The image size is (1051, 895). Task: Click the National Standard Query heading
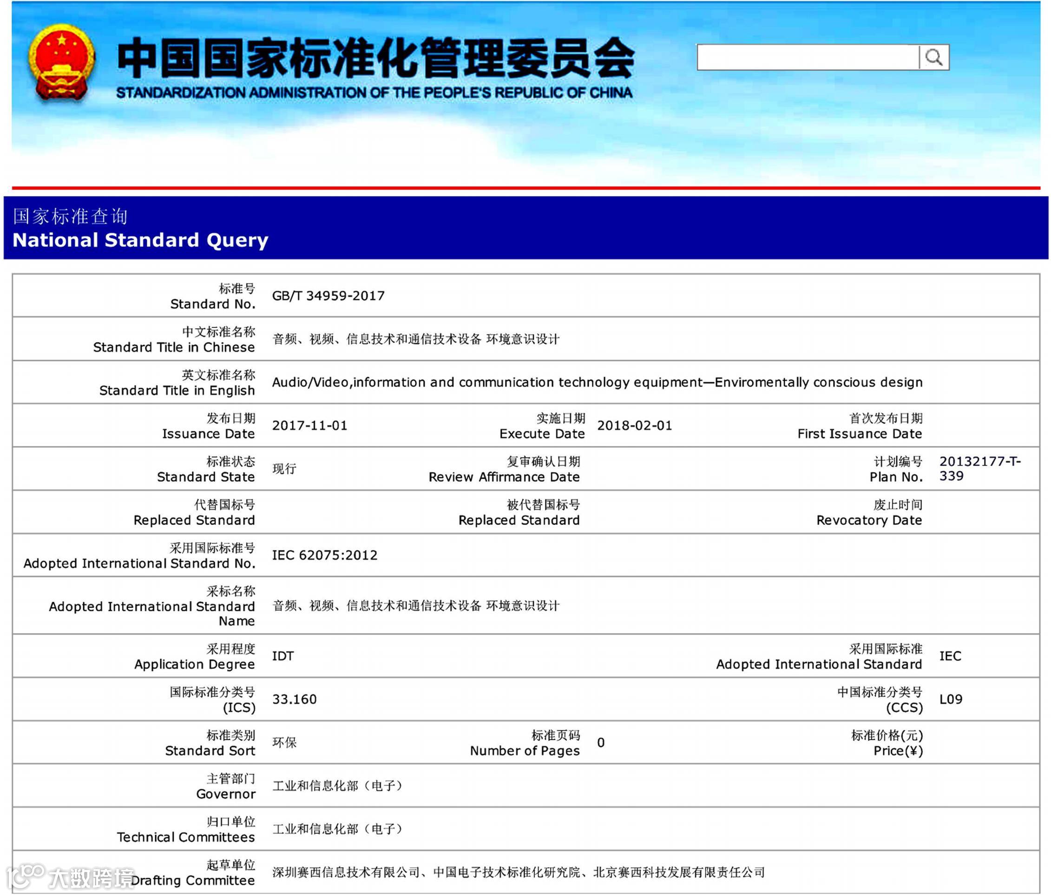point(140,240)
